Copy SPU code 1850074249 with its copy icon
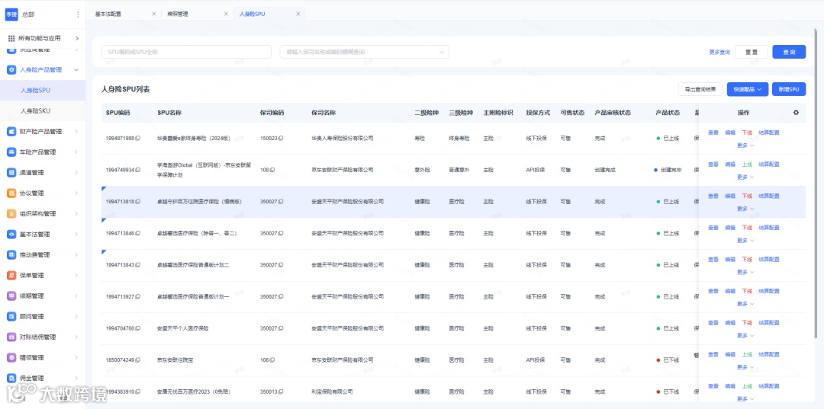 coord(138,360)
